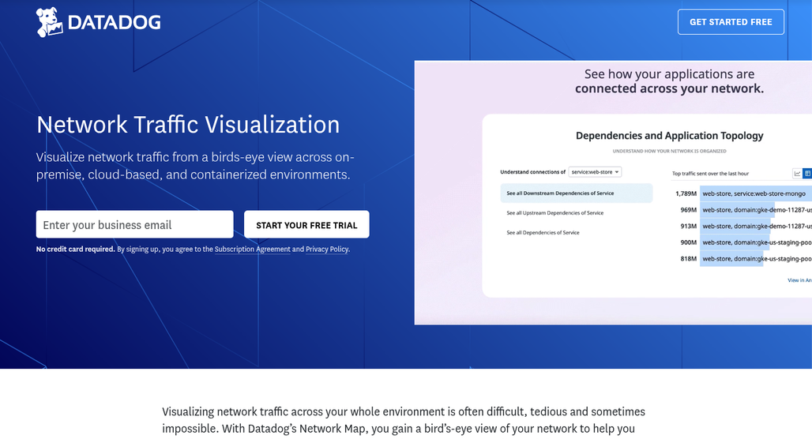Click the table view icon
Viewport: 812px width, 439px height.
click(x=806, y=174)
